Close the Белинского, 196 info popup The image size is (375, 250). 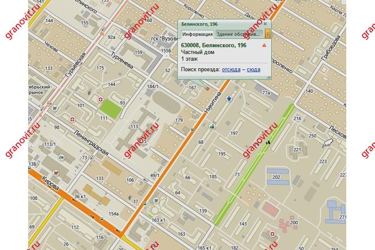coord(265,24)
